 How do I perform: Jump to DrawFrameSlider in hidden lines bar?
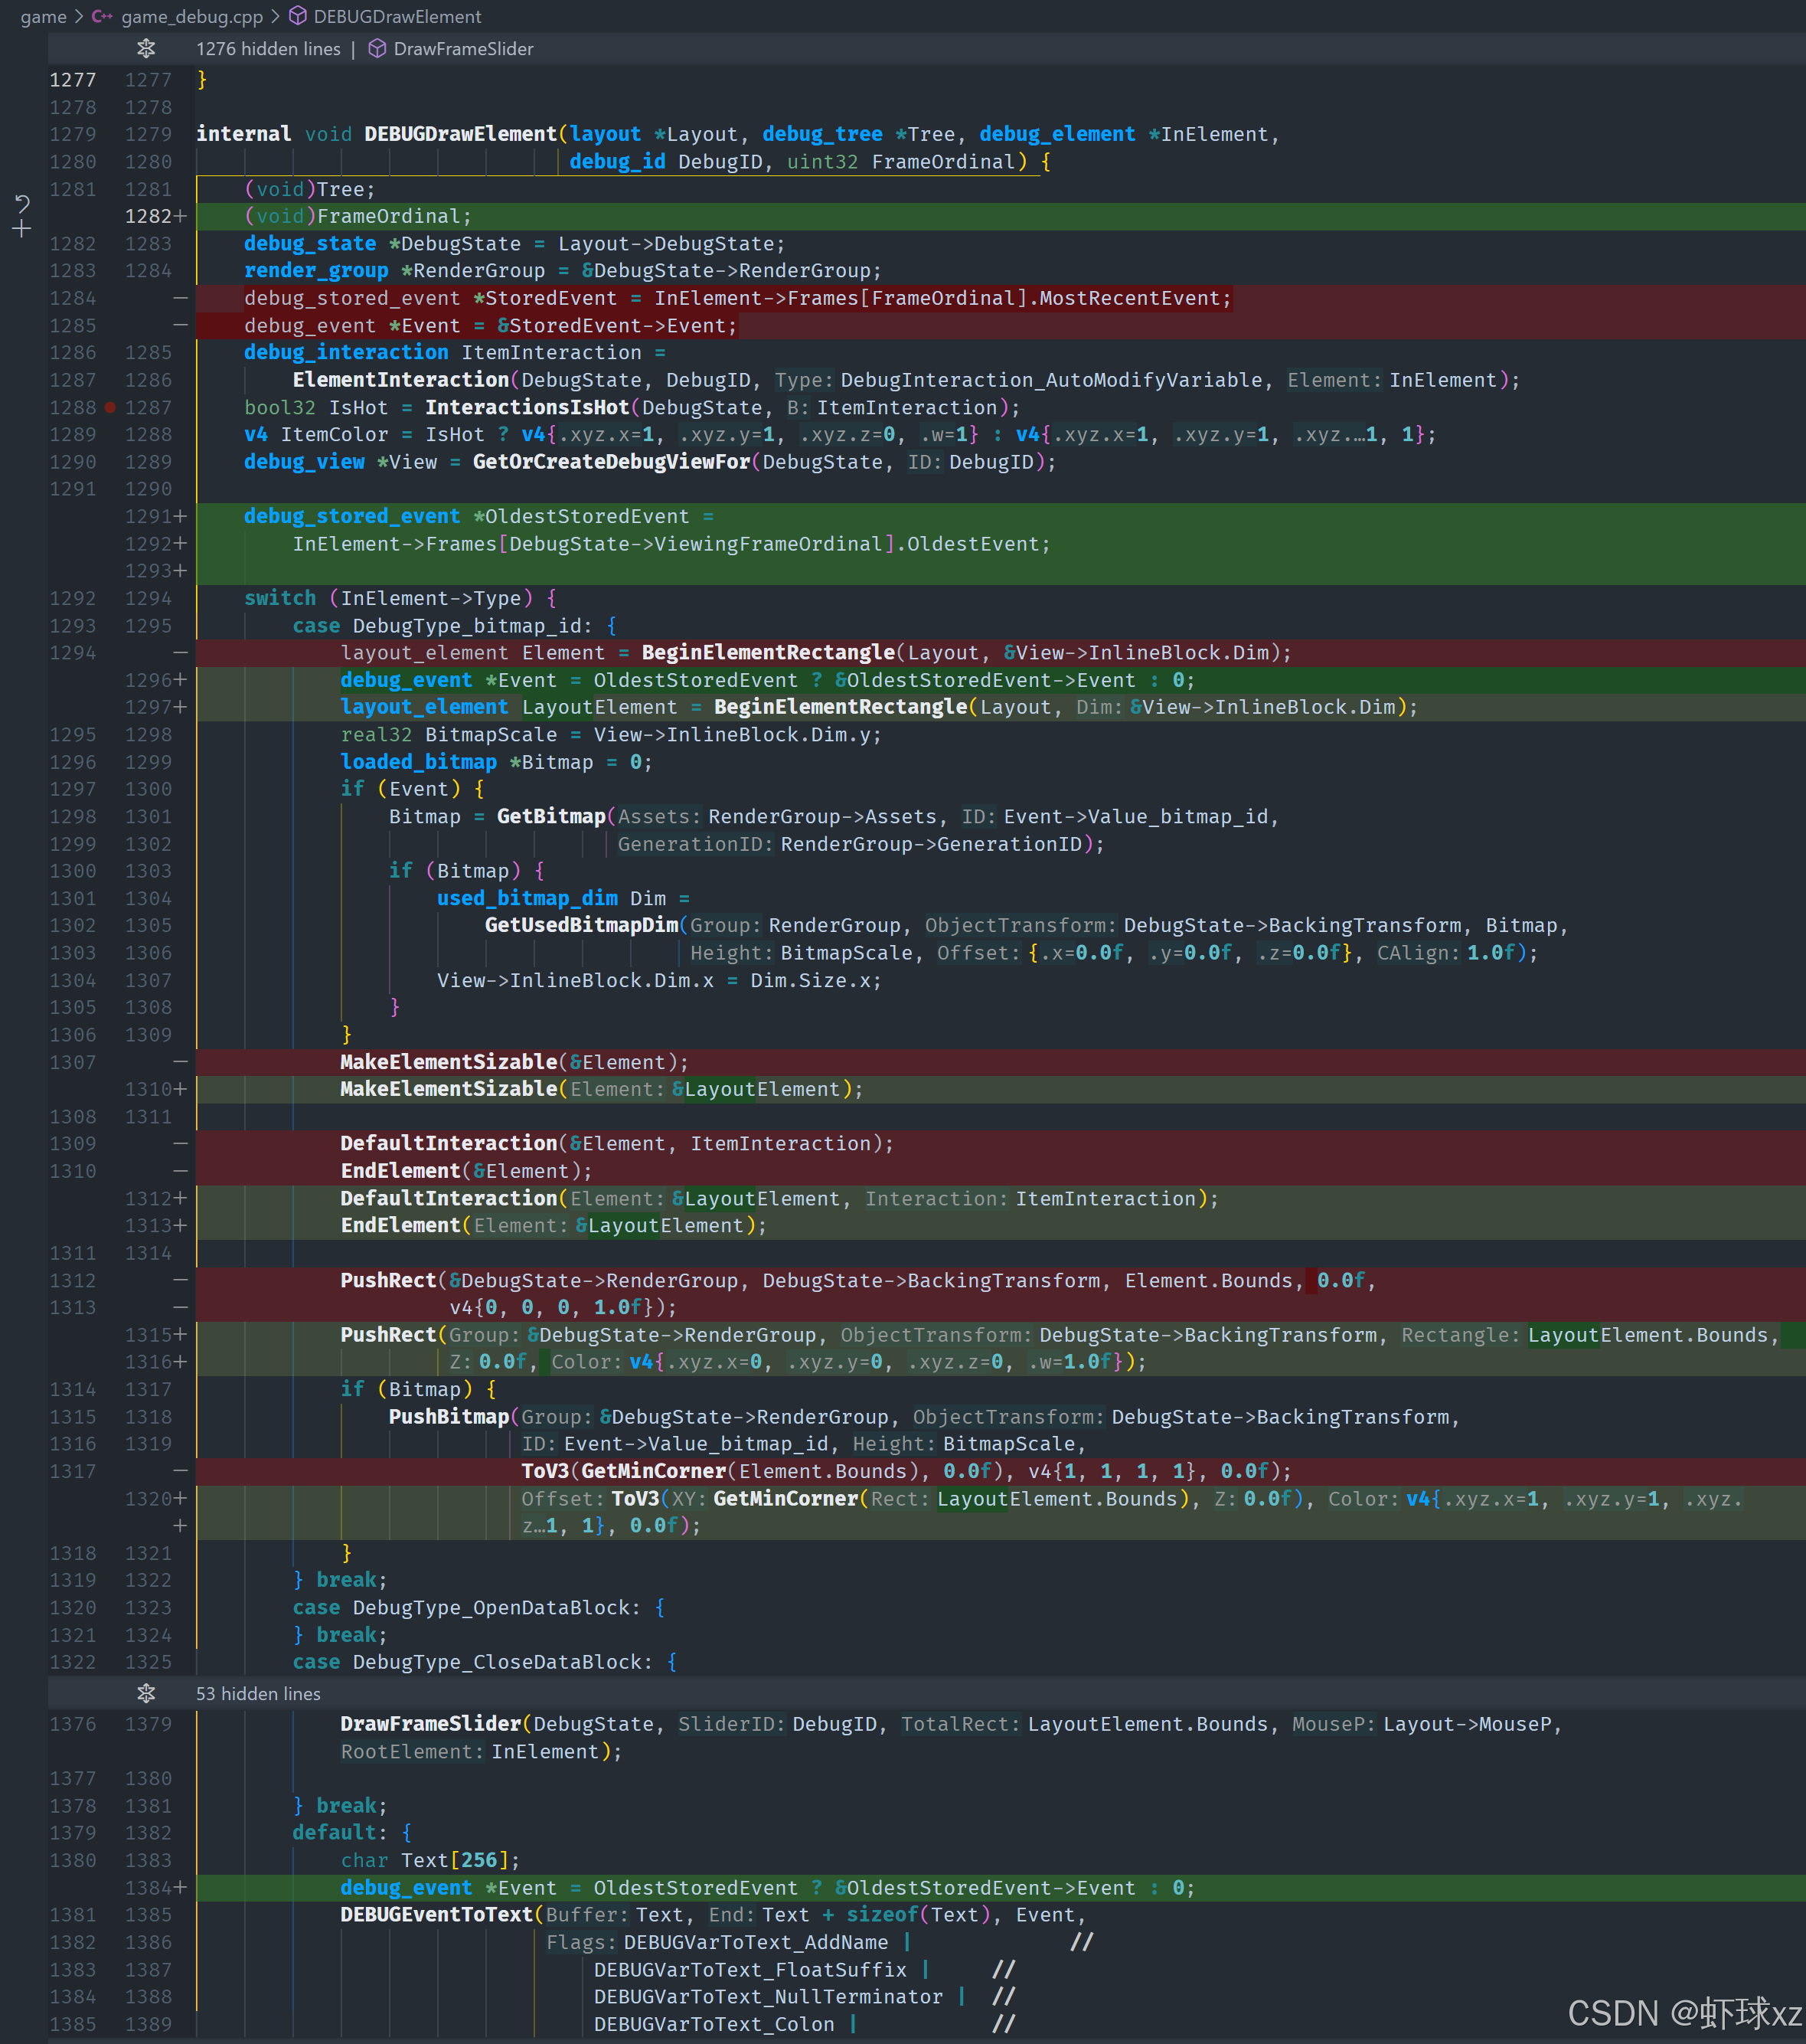click(x=462, y=49)
